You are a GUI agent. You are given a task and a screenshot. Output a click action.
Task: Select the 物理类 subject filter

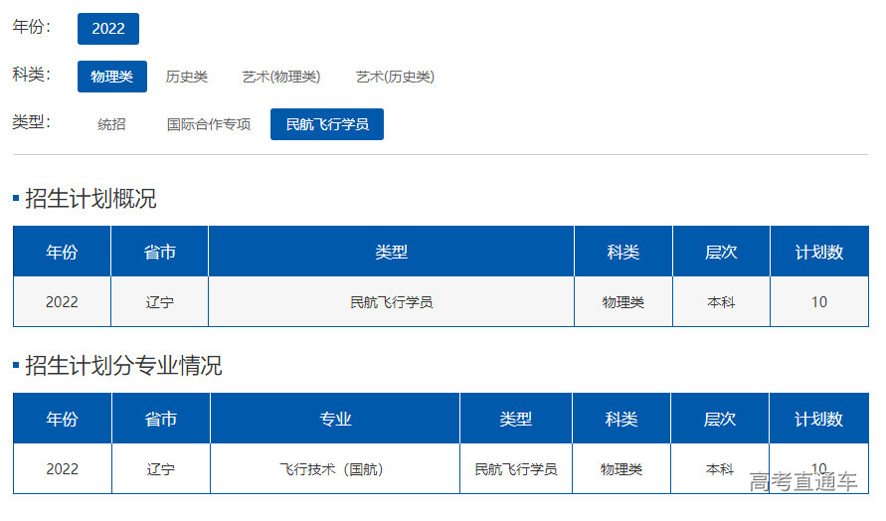point(111,77)
